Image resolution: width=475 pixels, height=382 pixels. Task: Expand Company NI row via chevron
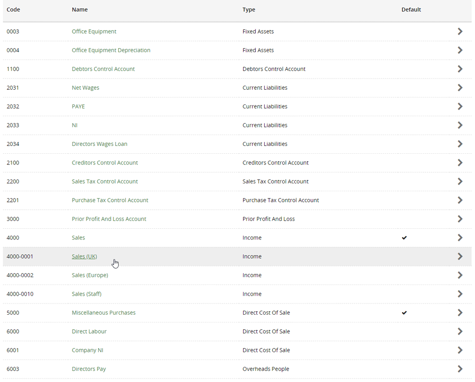[x=460, y=350]
